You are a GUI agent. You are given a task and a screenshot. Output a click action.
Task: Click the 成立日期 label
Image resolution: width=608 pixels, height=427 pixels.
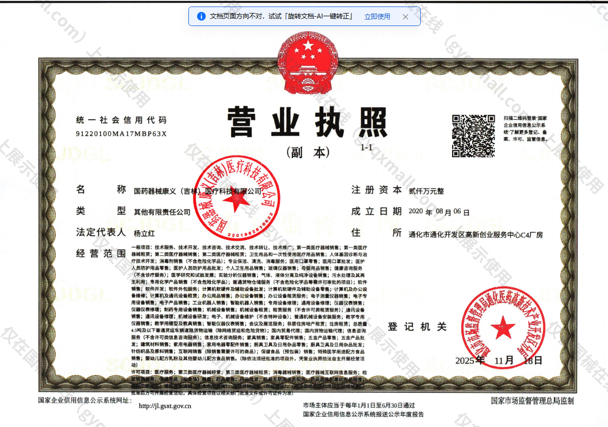[376, 211]
